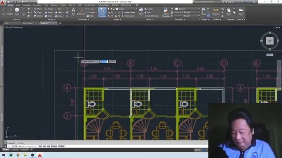Expand the Annotation panel

tap(84, 19)
